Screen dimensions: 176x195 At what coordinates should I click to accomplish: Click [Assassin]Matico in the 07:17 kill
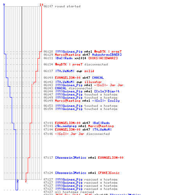(70, 158)
